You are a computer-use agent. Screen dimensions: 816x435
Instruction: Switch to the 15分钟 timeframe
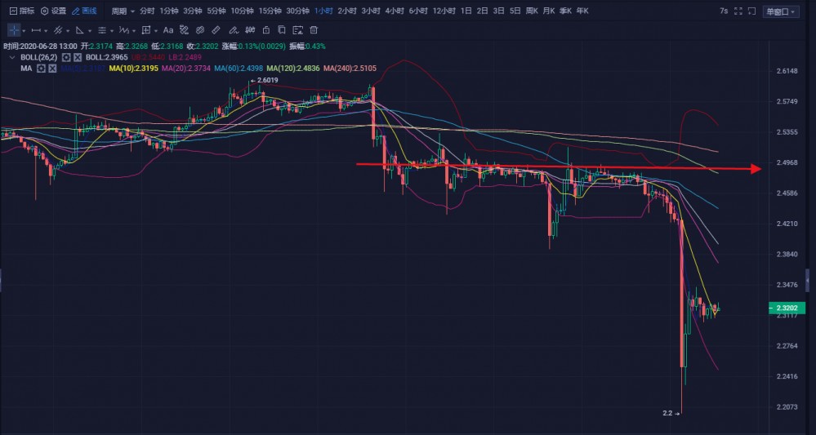coord(271,11)
